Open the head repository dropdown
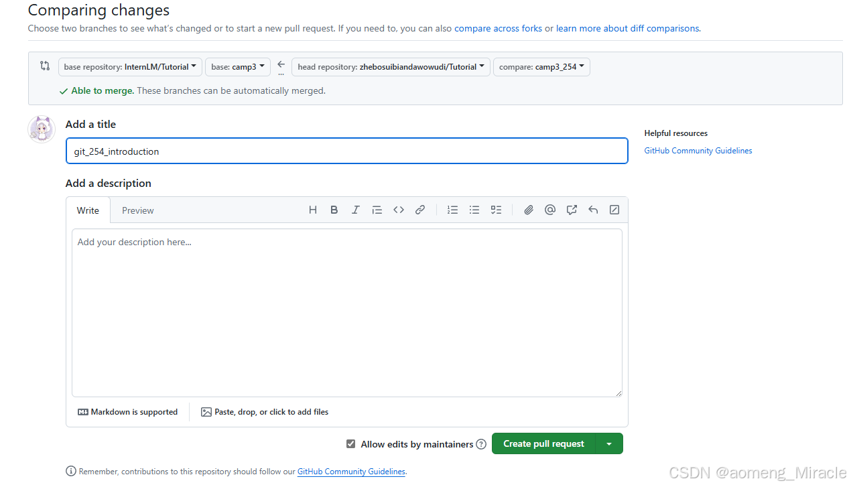Image resolution: width=849 pixels, height=487 pixels. [391, 67]
